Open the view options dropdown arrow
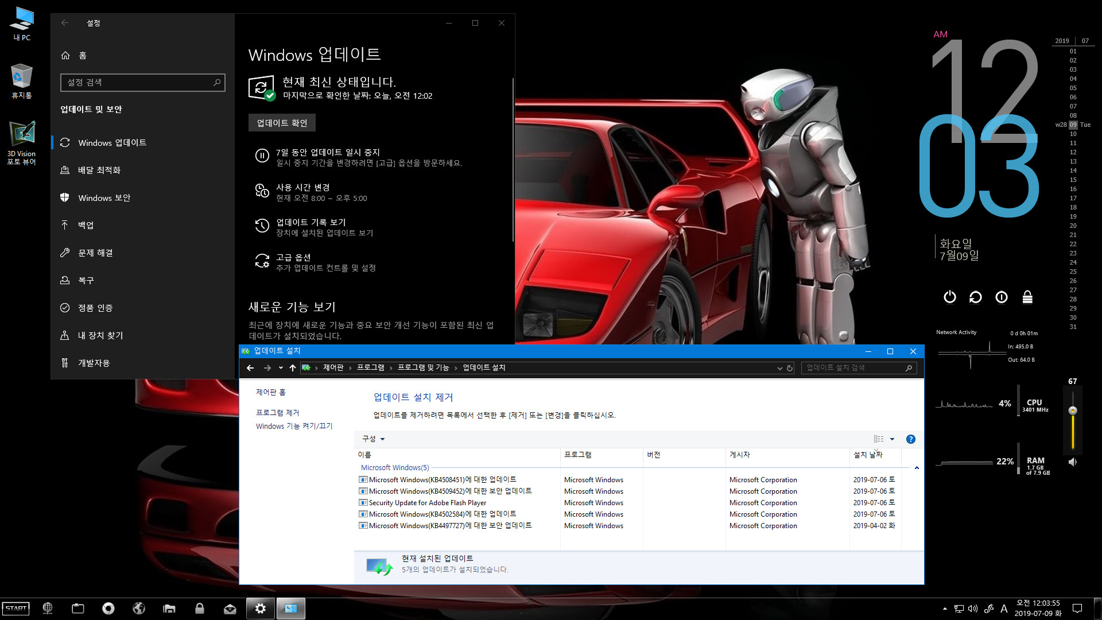 click(x=892, y=439)
